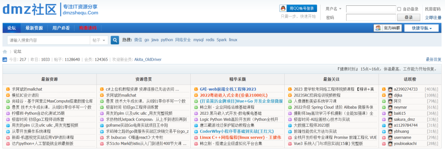The width and height of the screenshot is (445, 151).
Task: Open thread CoderWhy小程序零基础到实战(王红元)
Action: [237, 131]
